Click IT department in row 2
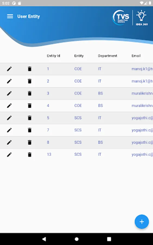 coord(100,81)
